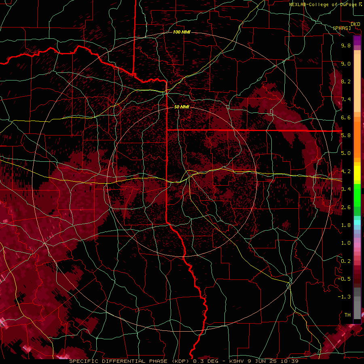Select the -1.3 scale value
The image size is (364, 364).
[x=344, y=297]
